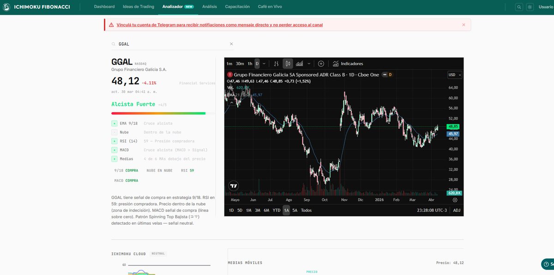The image size is (554, 275).
Task: Click the green 48,85 price label on axis
Action: pos(452,126)
